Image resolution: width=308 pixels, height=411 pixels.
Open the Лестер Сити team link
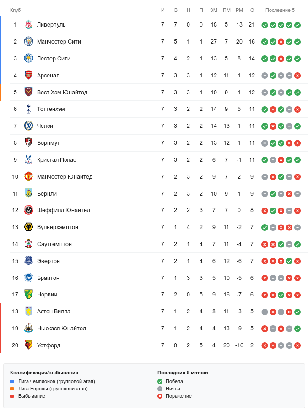54,59
